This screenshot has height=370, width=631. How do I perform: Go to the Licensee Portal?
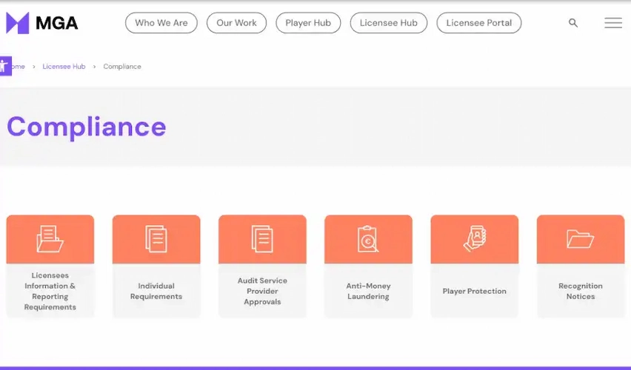pyautogui.click(x=479, y=23)
